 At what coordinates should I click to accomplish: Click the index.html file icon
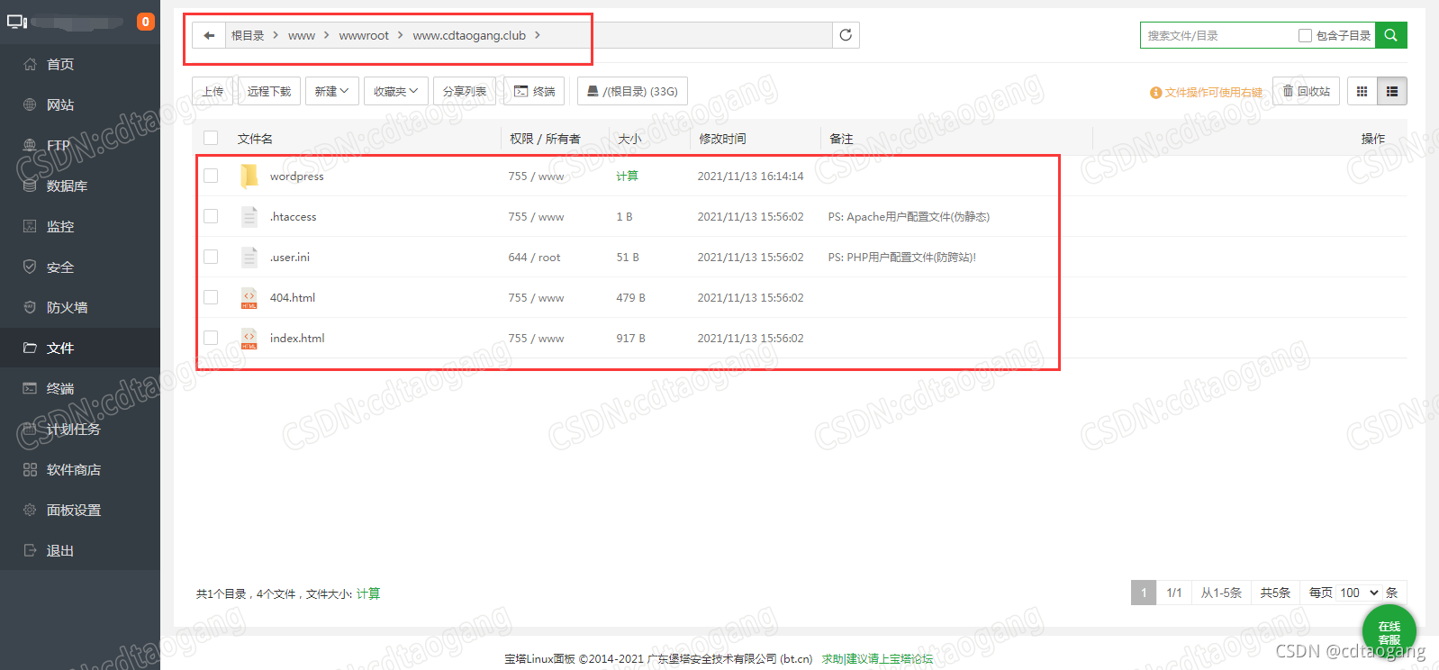[249, 339]
